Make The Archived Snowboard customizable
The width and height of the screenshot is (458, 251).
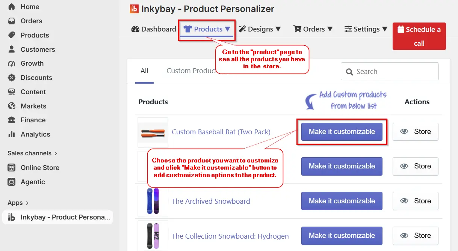(x=342, y=201)
